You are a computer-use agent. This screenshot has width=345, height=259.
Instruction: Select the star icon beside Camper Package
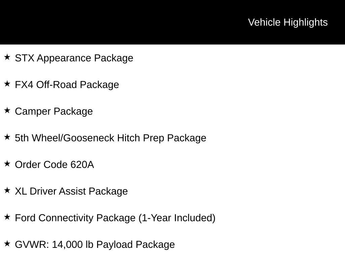click(x=7, y=111)
